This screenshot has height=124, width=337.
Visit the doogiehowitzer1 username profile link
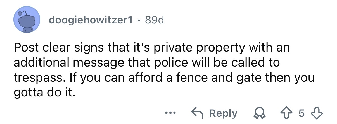click(x=91, y=20)
